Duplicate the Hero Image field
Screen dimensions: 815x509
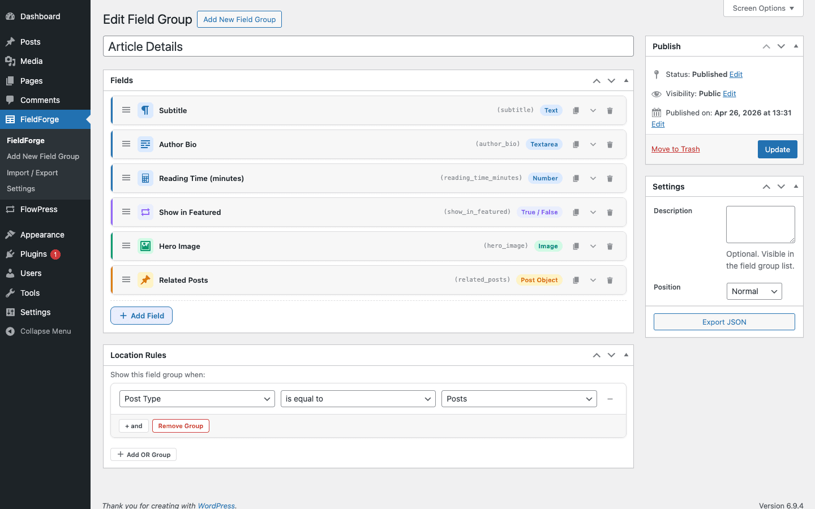coord(576,246)
